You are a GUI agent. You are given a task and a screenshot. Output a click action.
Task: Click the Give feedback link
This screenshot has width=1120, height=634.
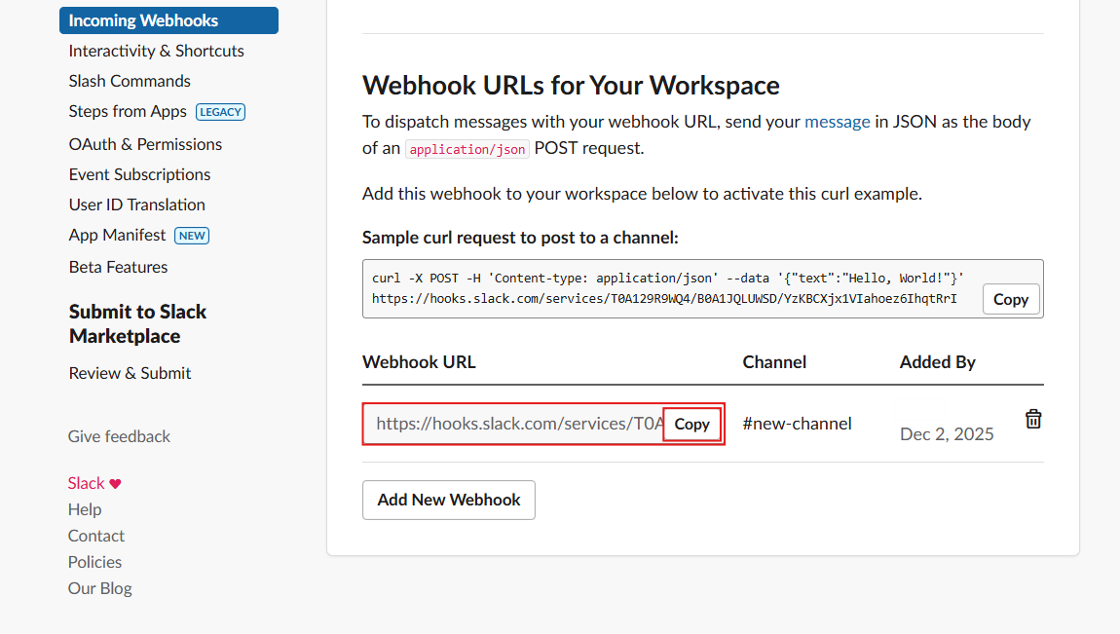tap(119, 436)
